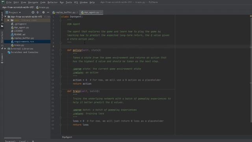Toggle the Commit tool window sidebar tab
Screen dimensions: 252x142
point(2,58)
